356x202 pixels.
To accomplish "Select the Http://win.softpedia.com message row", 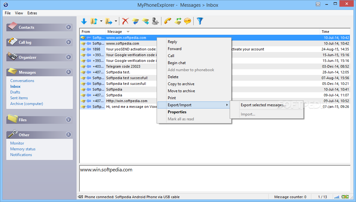I will 215,101.
